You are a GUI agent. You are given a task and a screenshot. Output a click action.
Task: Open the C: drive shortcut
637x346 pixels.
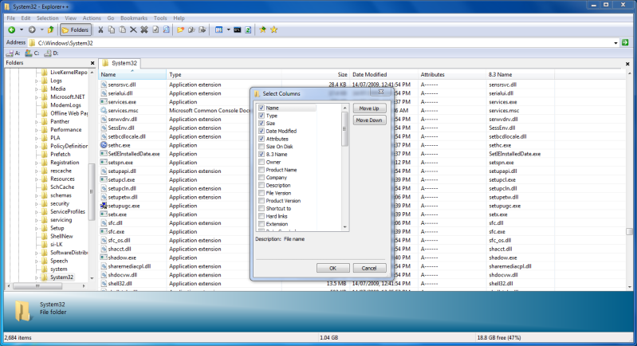click(33, 53)
